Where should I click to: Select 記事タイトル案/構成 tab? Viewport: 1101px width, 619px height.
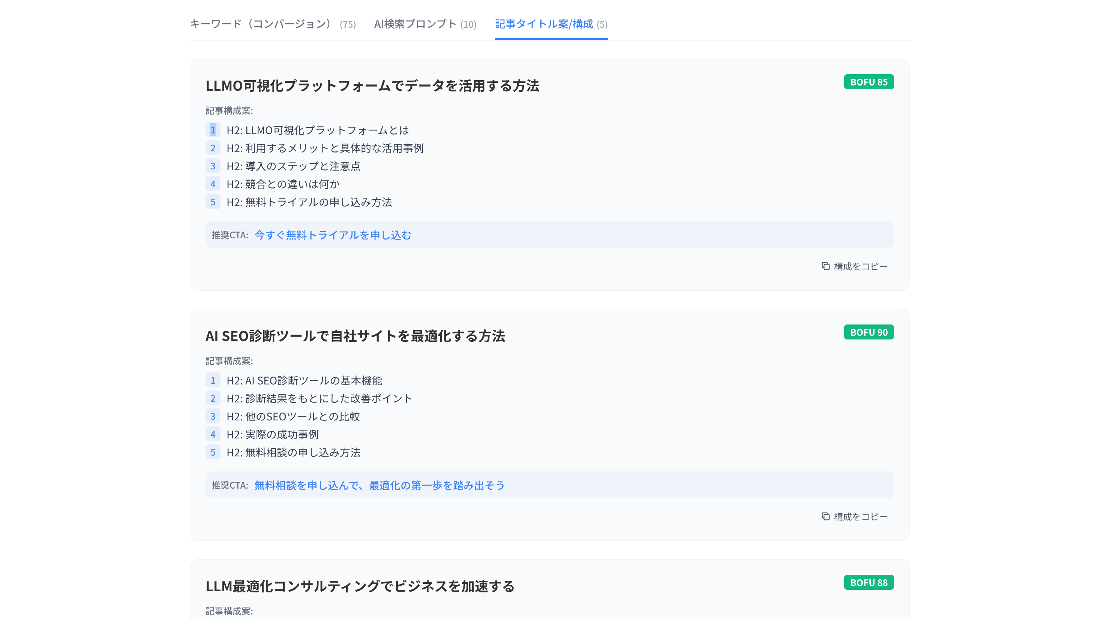pyautogui.click(x=550, y=24)
